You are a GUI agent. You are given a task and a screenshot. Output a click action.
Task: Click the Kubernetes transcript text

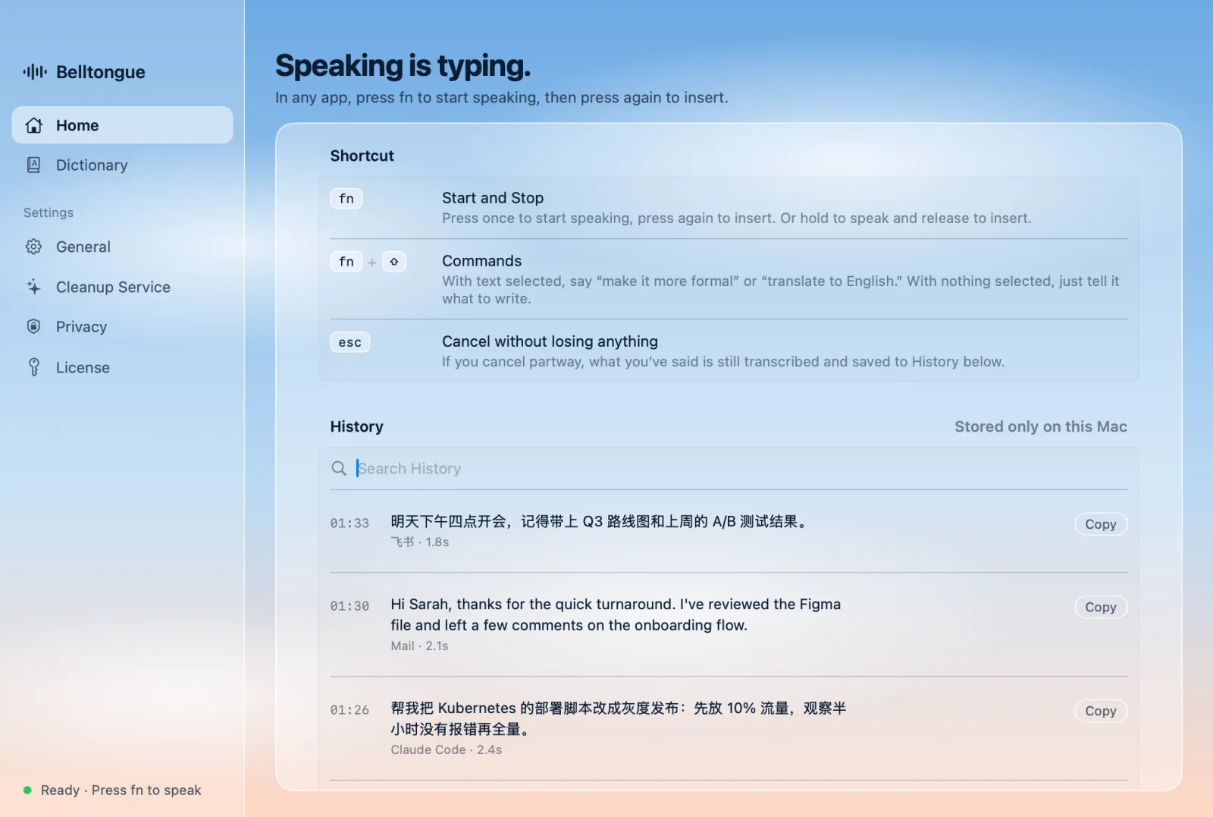619,718
